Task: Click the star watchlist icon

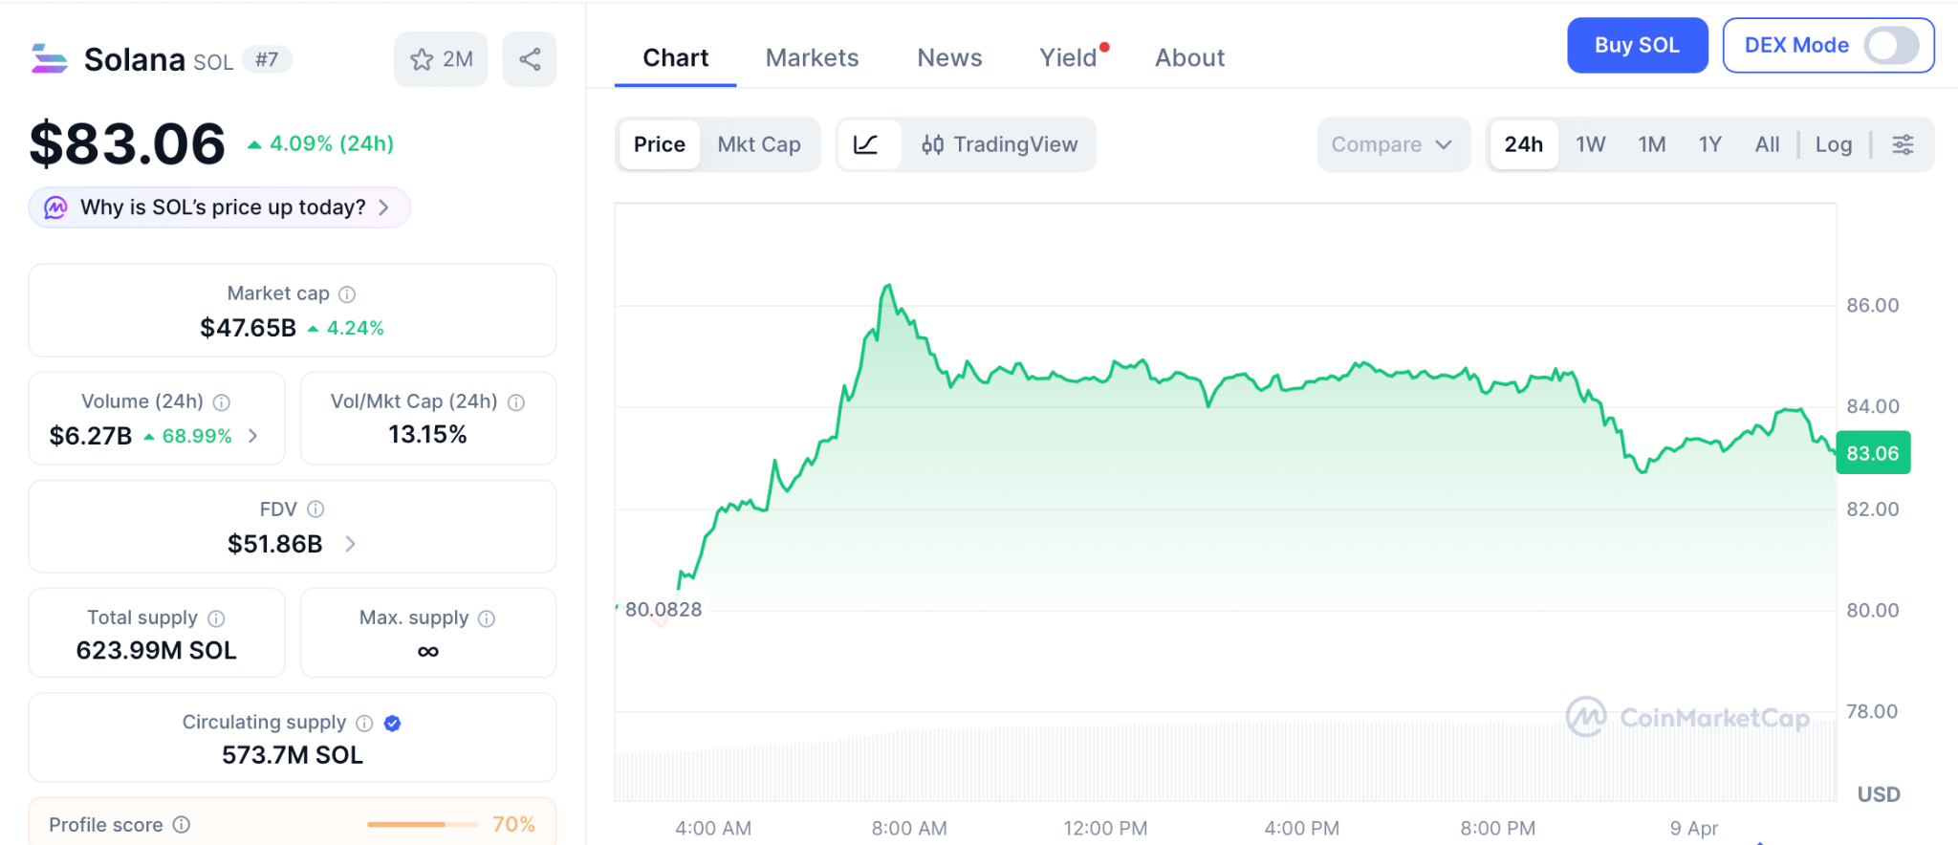Action: click(x=422, y=59)
